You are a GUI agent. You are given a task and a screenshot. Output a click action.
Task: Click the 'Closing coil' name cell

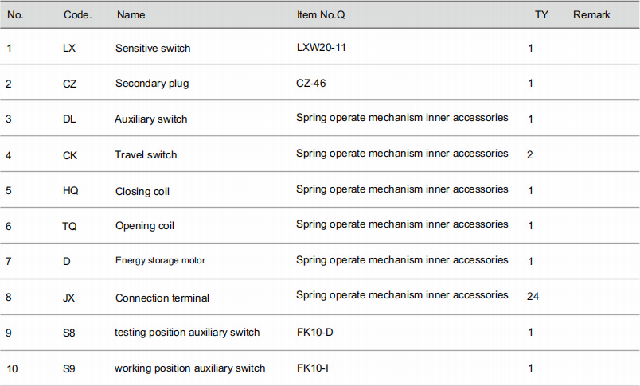point(142,191)
